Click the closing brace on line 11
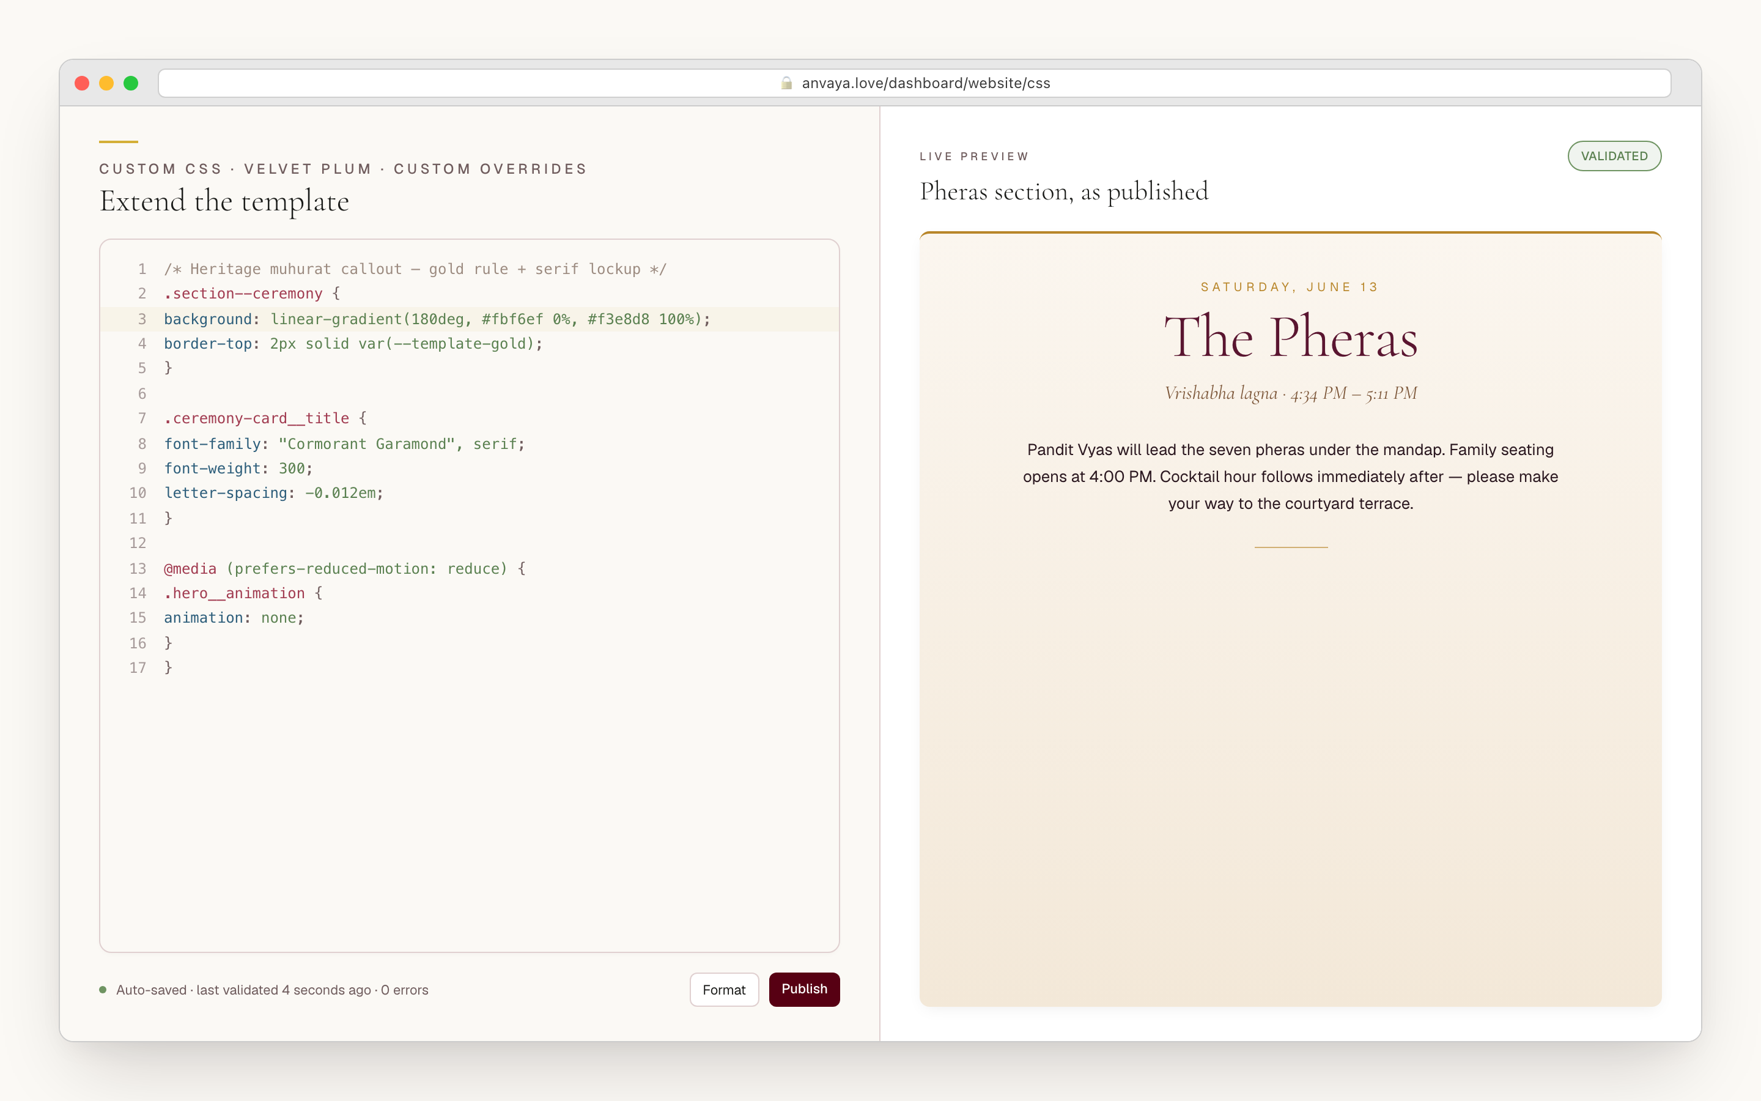This screenshot has height=1101, width=1761. (168, 517)
